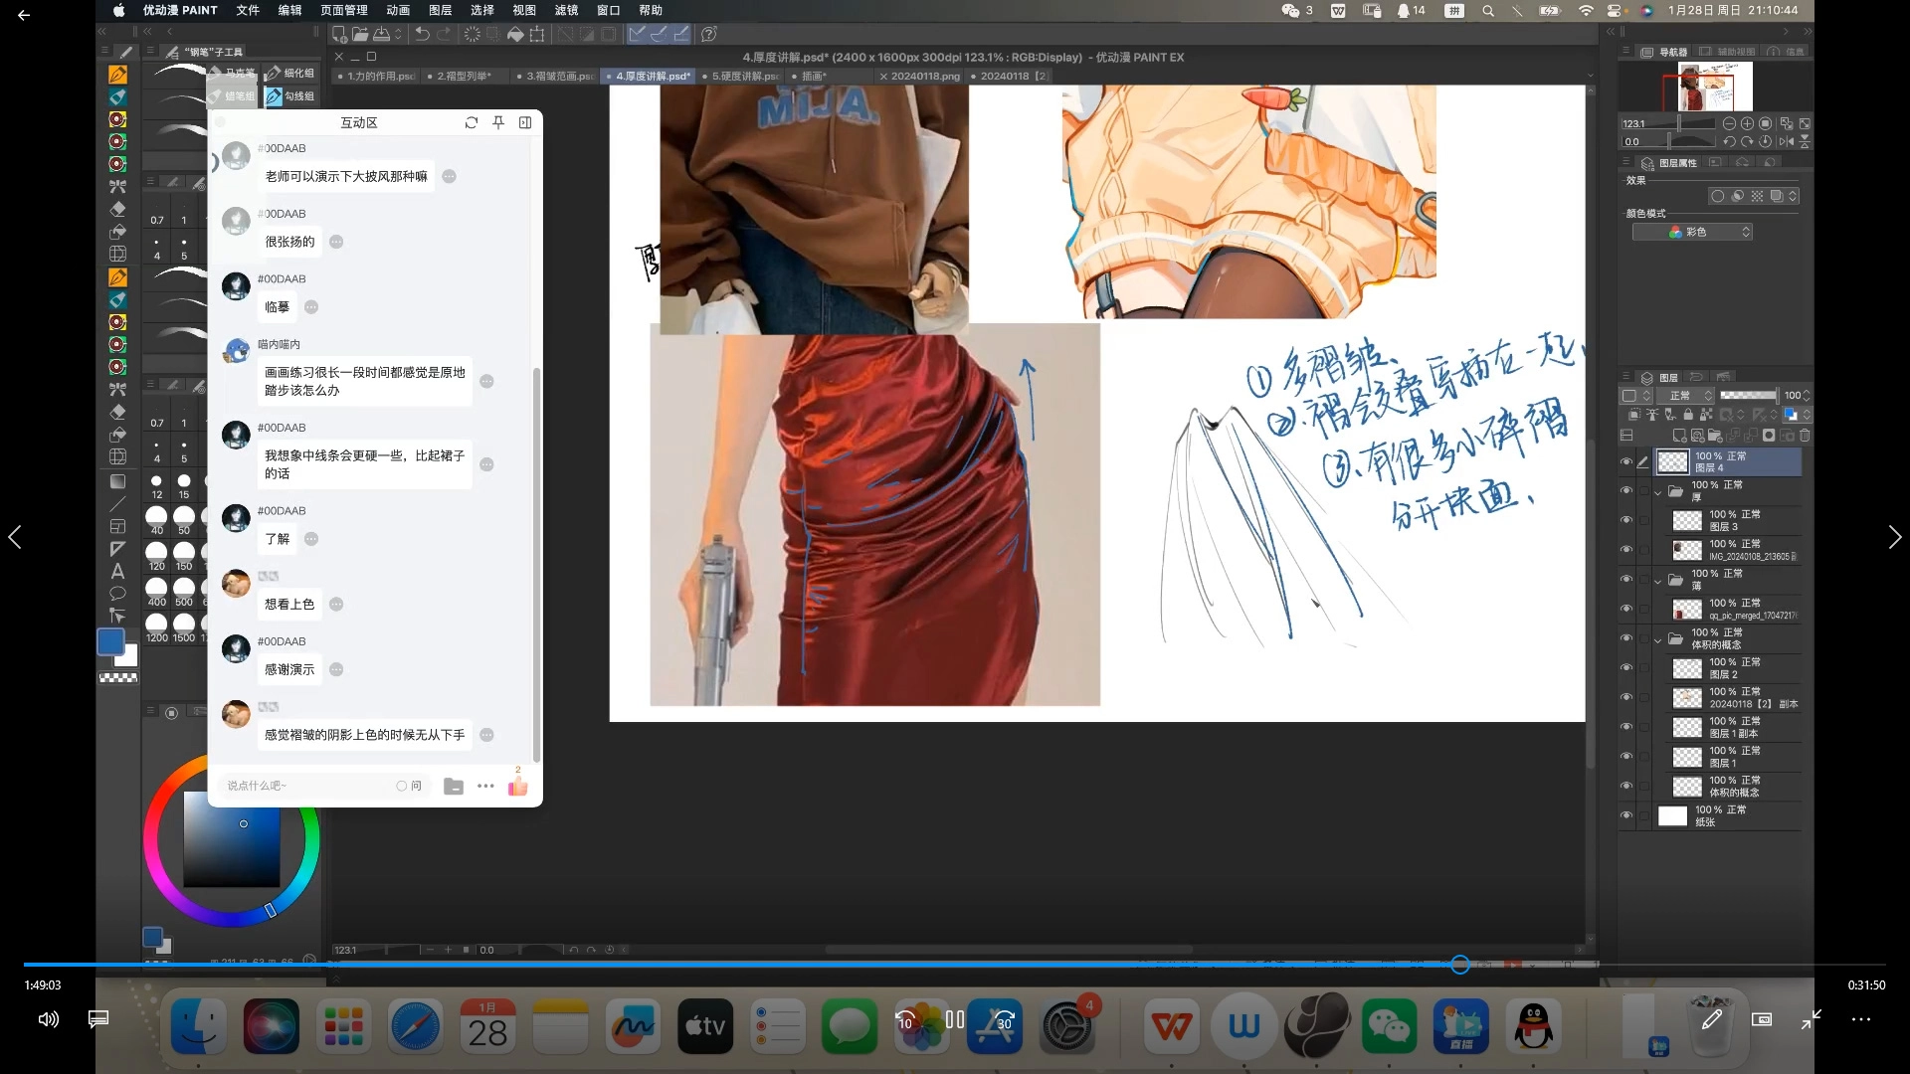Pin the 互动区 chat panel
This screenshot has height=1074, width=1910.
tap(498, 122)
